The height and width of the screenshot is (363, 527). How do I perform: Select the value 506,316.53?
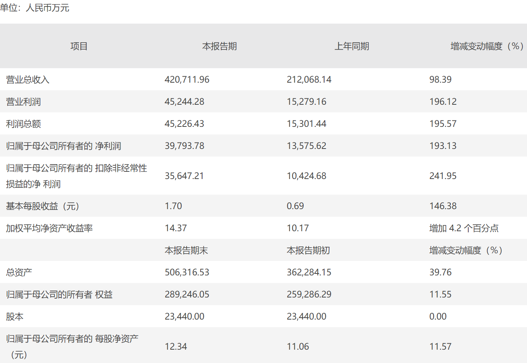pos(187,272)
